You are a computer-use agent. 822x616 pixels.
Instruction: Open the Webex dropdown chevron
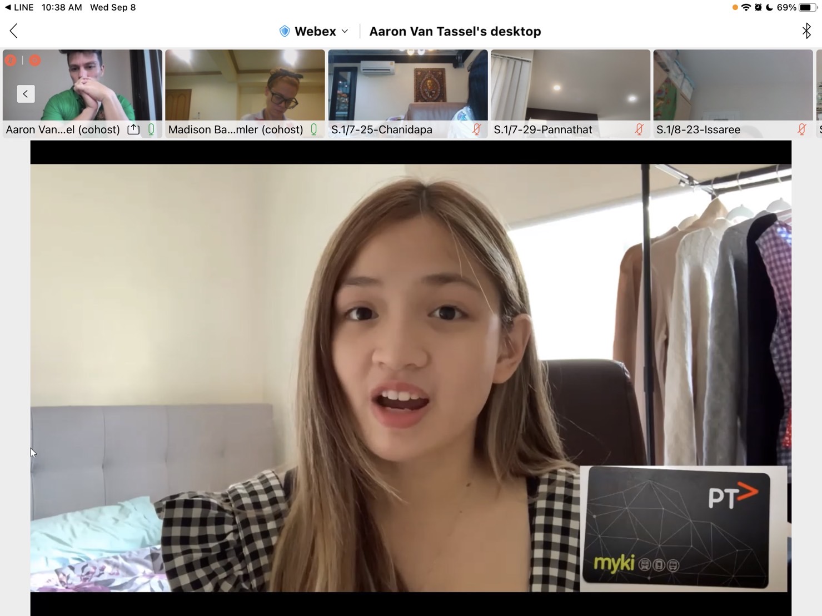(345, 31)
